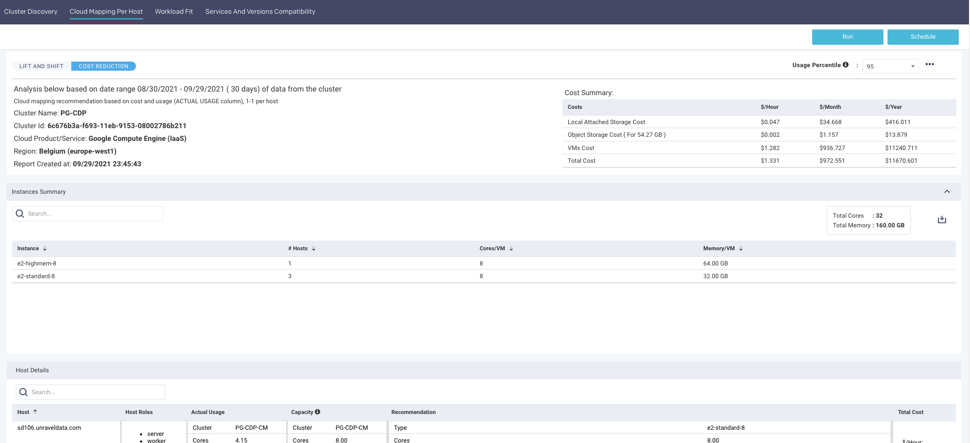Screen dimensions: 970x443
Task: Open the Cloud Mapping Per Host tab
Action: click(x=106, y=11)
